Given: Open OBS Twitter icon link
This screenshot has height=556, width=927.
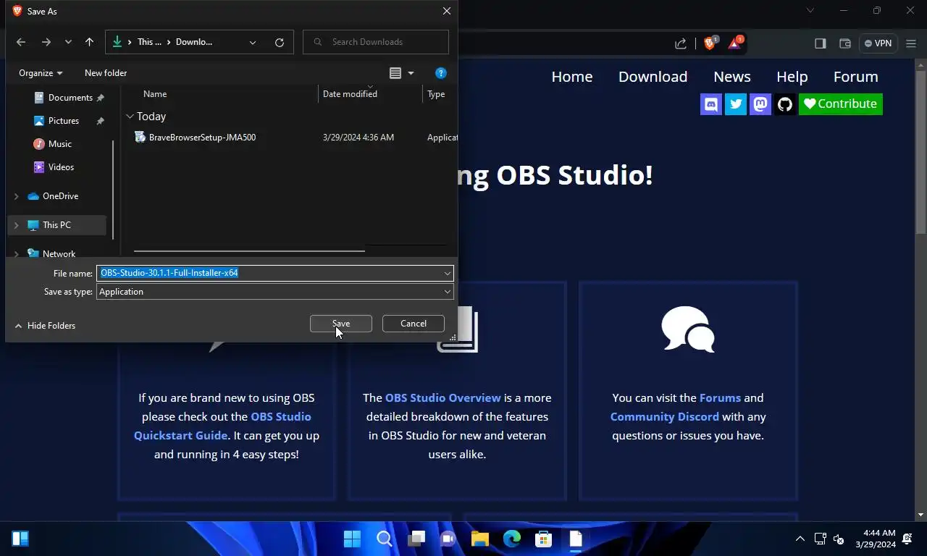Looking at the screenshot, I should coord(736,104).
